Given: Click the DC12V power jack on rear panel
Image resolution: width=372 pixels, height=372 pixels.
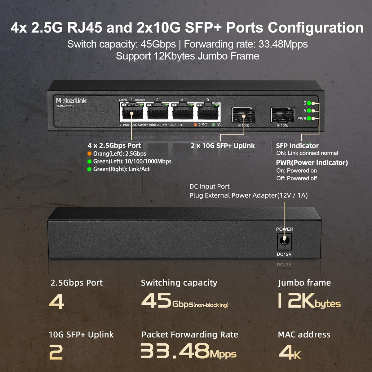Looking at the screenshot, I should [284, 241].
